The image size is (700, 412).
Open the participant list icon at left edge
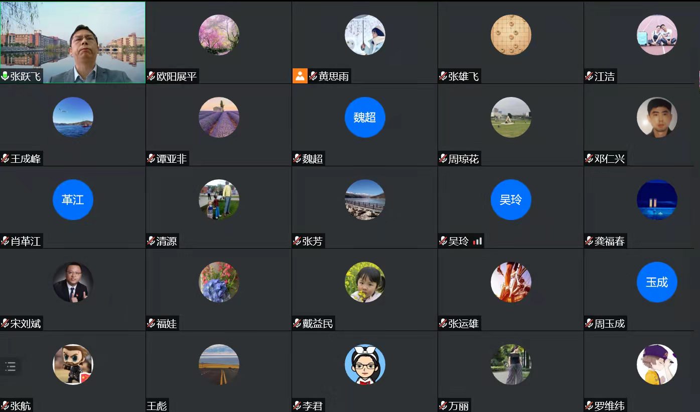tap(11, 366)
